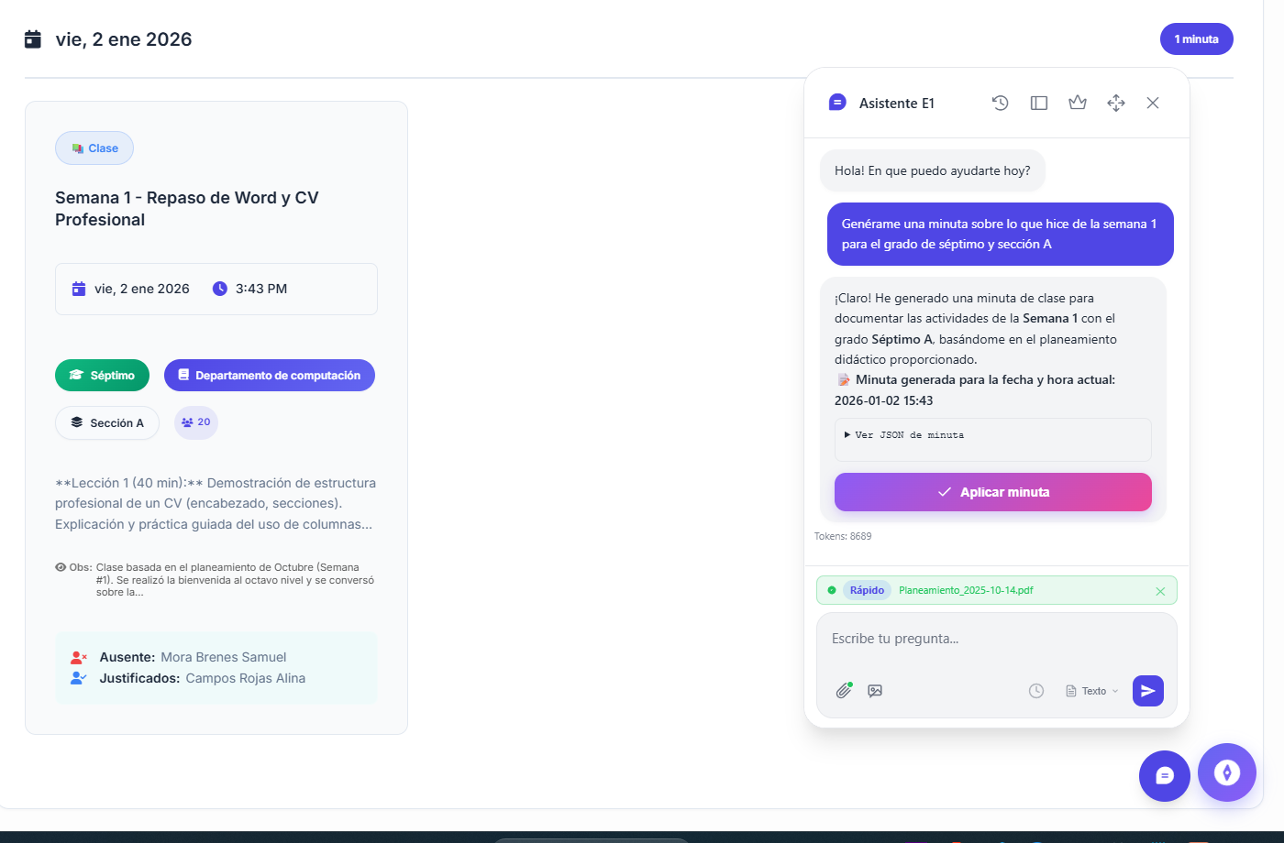Send message with paper plane button
The image size is (1284, 843).
[1147, 691]
